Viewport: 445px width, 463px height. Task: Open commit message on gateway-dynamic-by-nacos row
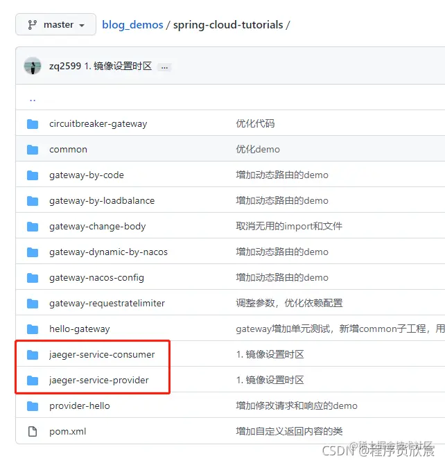coord(282,252)
